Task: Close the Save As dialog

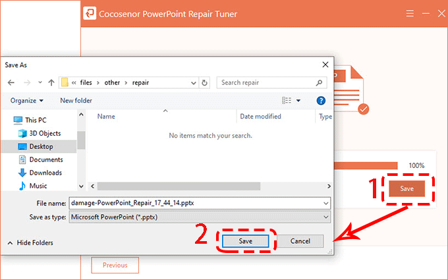Action: pyautogui.click(x=325, y=65)
